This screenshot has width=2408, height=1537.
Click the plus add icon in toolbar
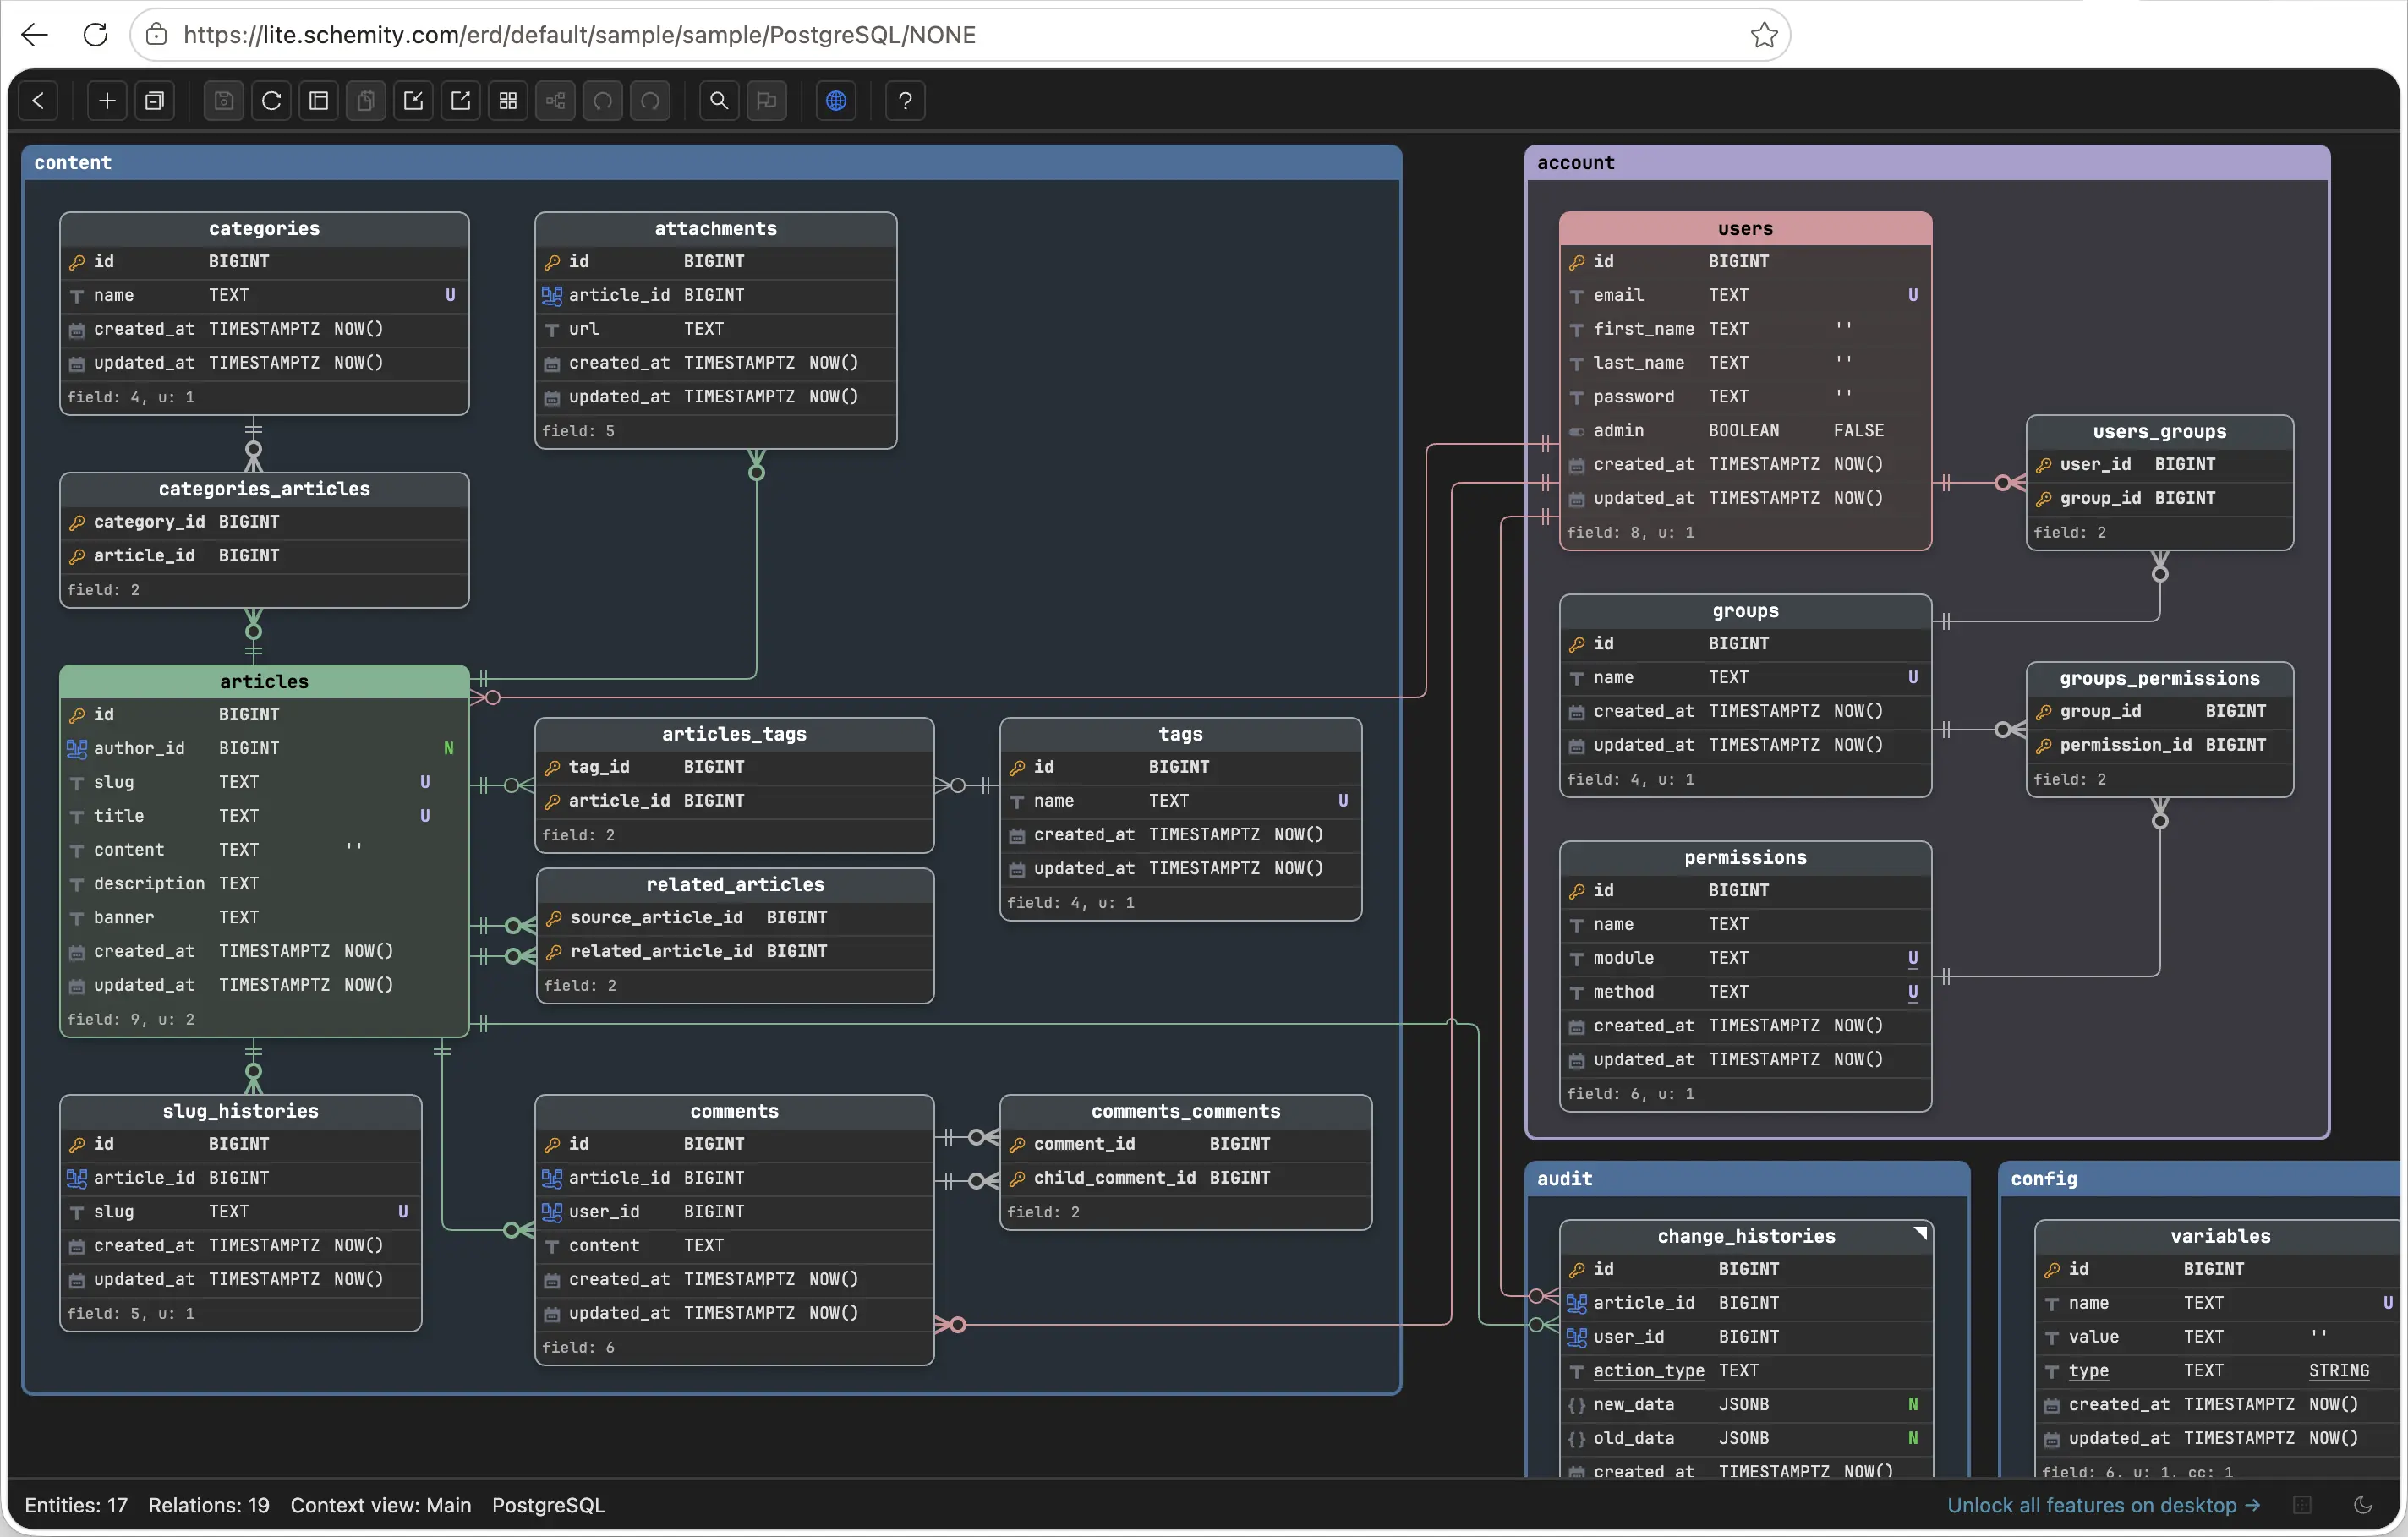(x=107, y=101)
